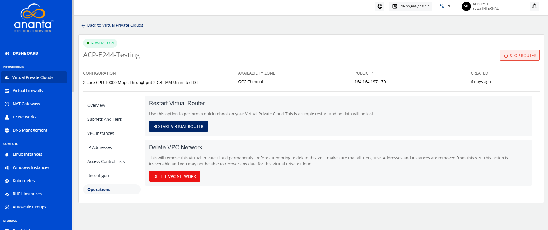Image resolution: width=548 pixels, height=230 pixels.
Task: Click the NAT Gateways icon
Action: pos(7,104)
